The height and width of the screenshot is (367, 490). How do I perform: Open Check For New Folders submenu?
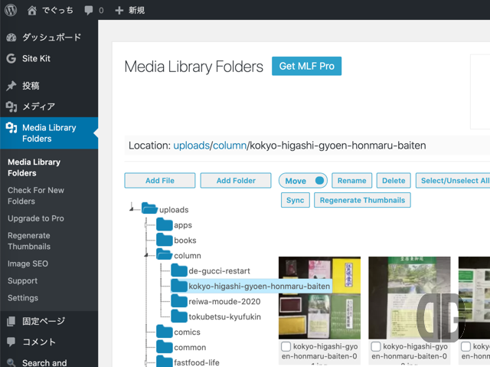pyautogui.click(x=36, y=195)
